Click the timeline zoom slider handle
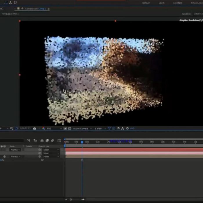 tap(71, 200)
